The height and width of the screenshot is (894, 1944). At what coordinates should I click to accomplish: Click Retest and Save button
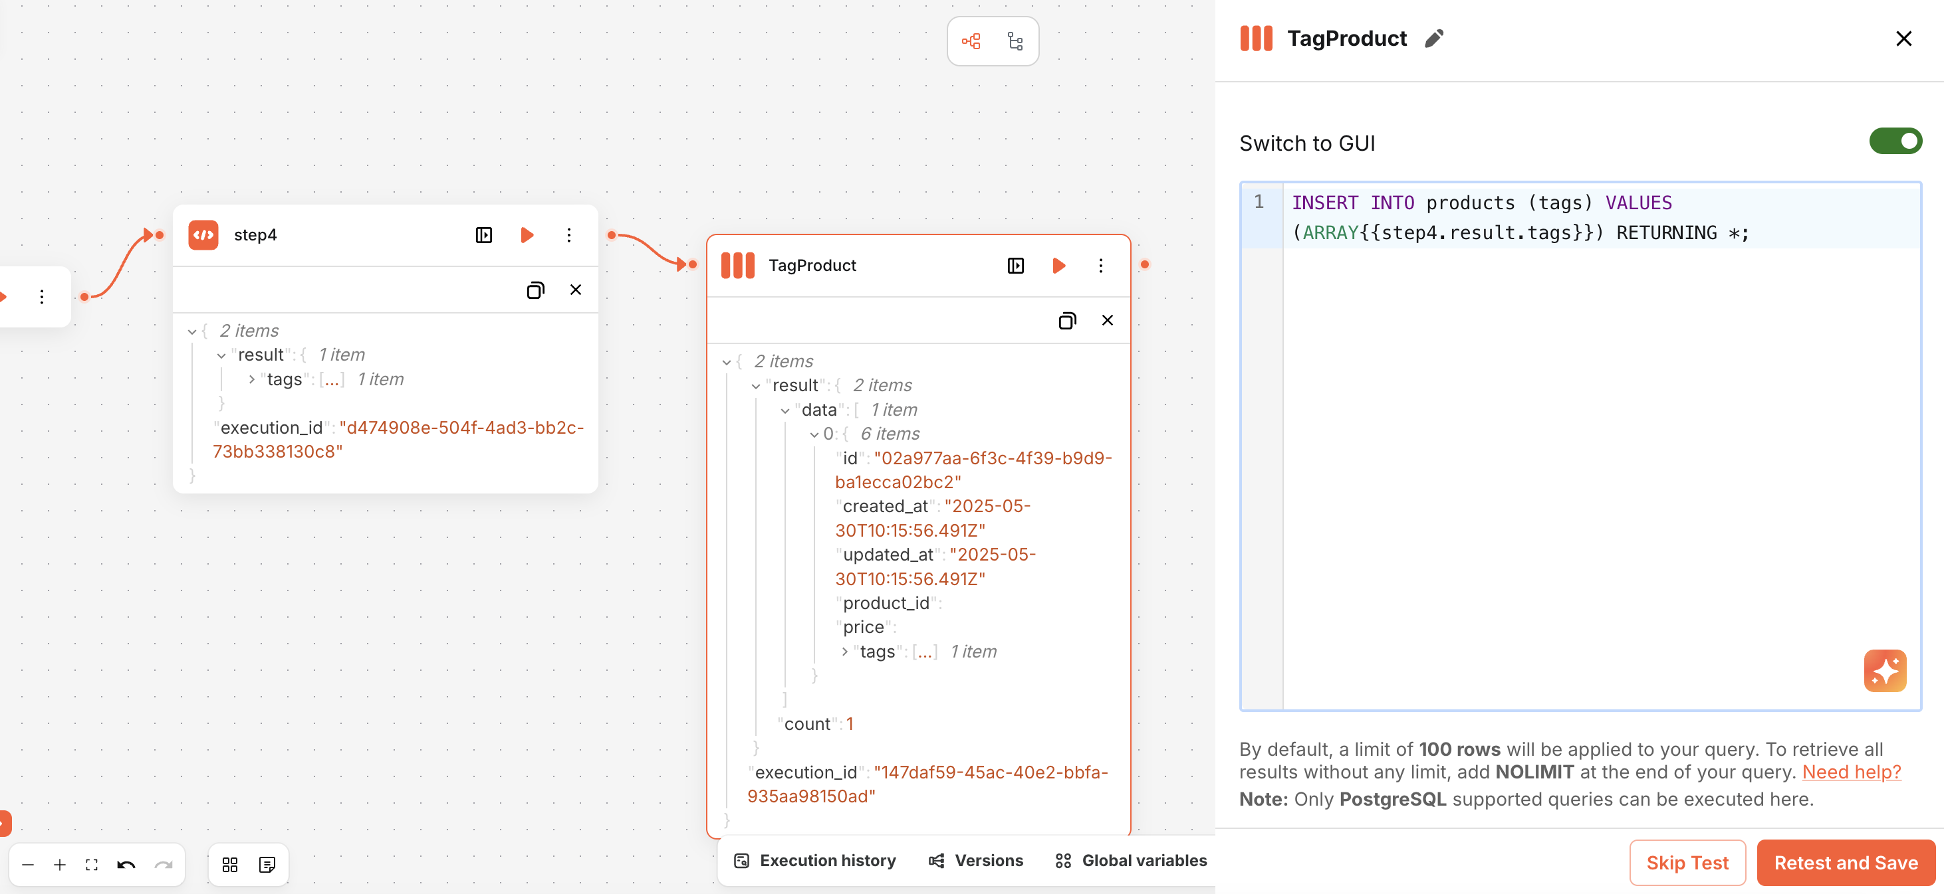1845,863
